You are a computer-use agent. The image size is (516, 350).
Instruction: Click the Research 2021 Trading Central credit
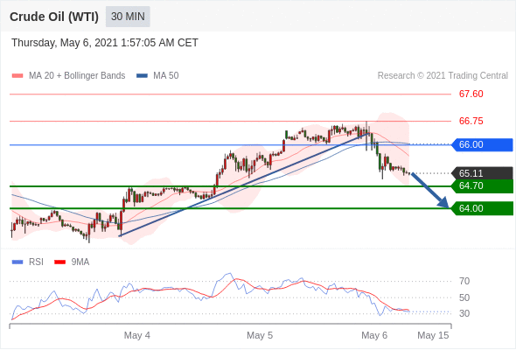tap(443, 76)
